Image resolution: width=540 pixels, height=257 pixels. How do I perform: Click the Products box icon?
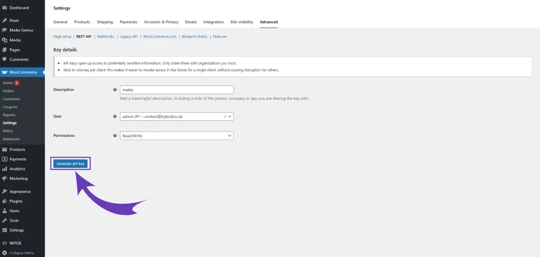pyautogui.click(x=4, y=149)
